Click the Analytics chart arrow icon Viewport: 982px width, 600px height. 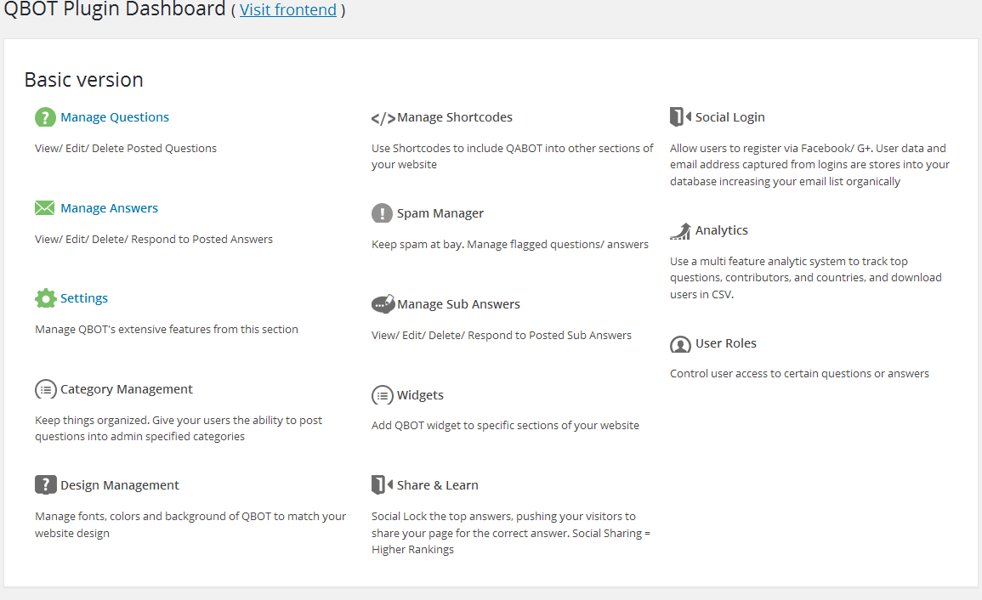(680, 230)
